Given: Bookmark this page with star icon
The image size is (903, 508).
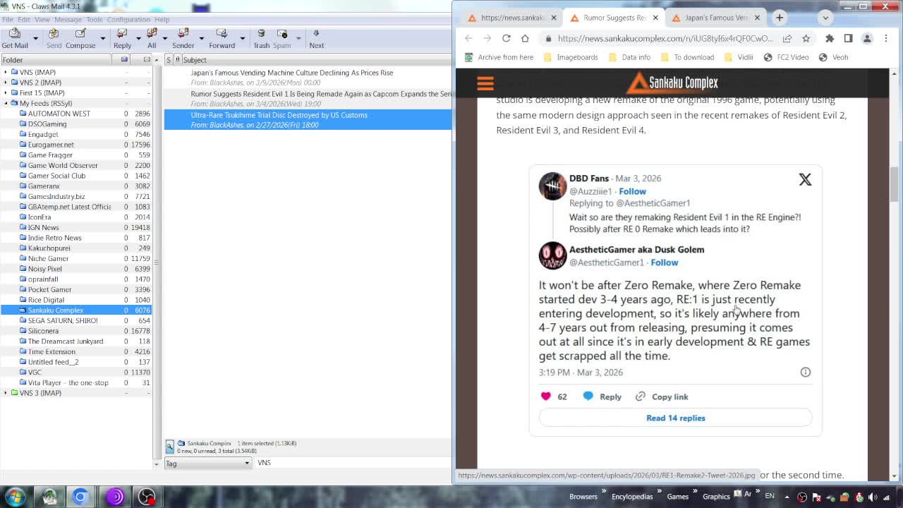Looking at the screenshot, I should point(806,38).
